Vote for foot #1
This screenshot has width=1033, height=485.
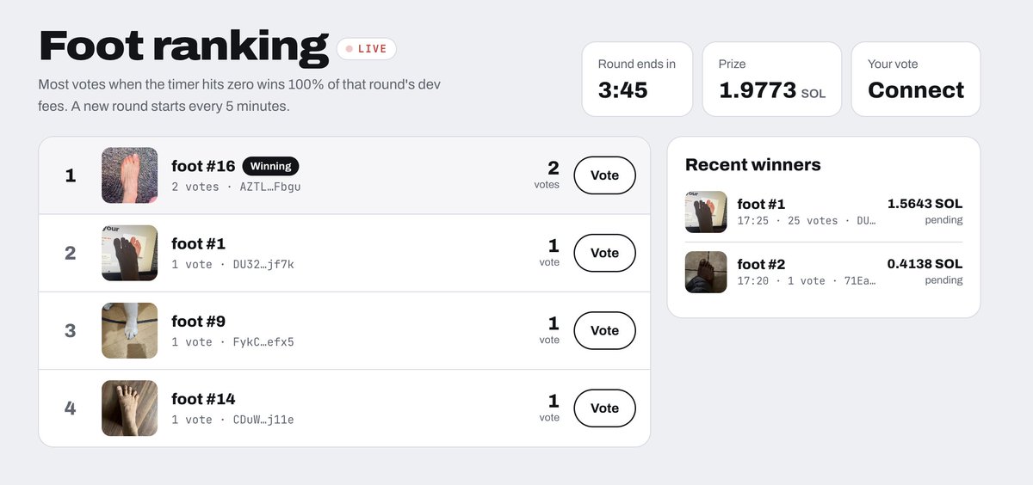coord(604,253)
